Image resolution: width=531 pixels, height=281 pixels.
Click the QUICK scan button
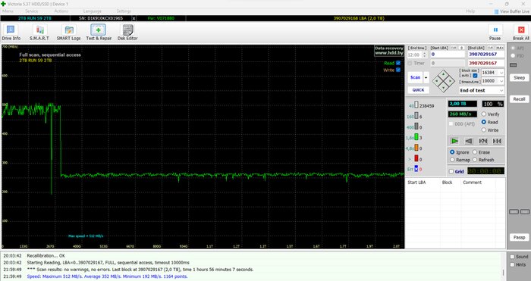(418, 90)
